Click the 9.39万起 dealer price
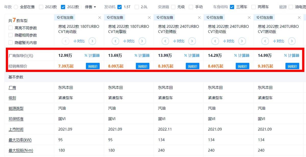Image resolution: width=306 pixels, height=157 pixels. click(x=265, y=66)
